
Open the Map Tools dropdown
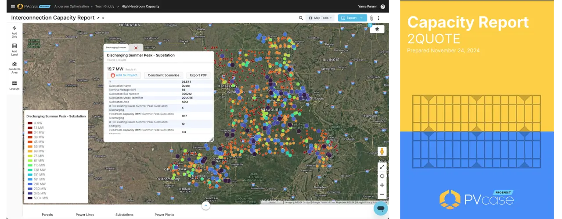click(321, 18)
